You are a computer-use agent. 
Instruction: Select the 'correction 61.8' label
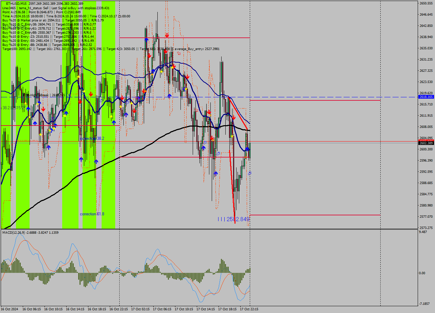[92, 214]
